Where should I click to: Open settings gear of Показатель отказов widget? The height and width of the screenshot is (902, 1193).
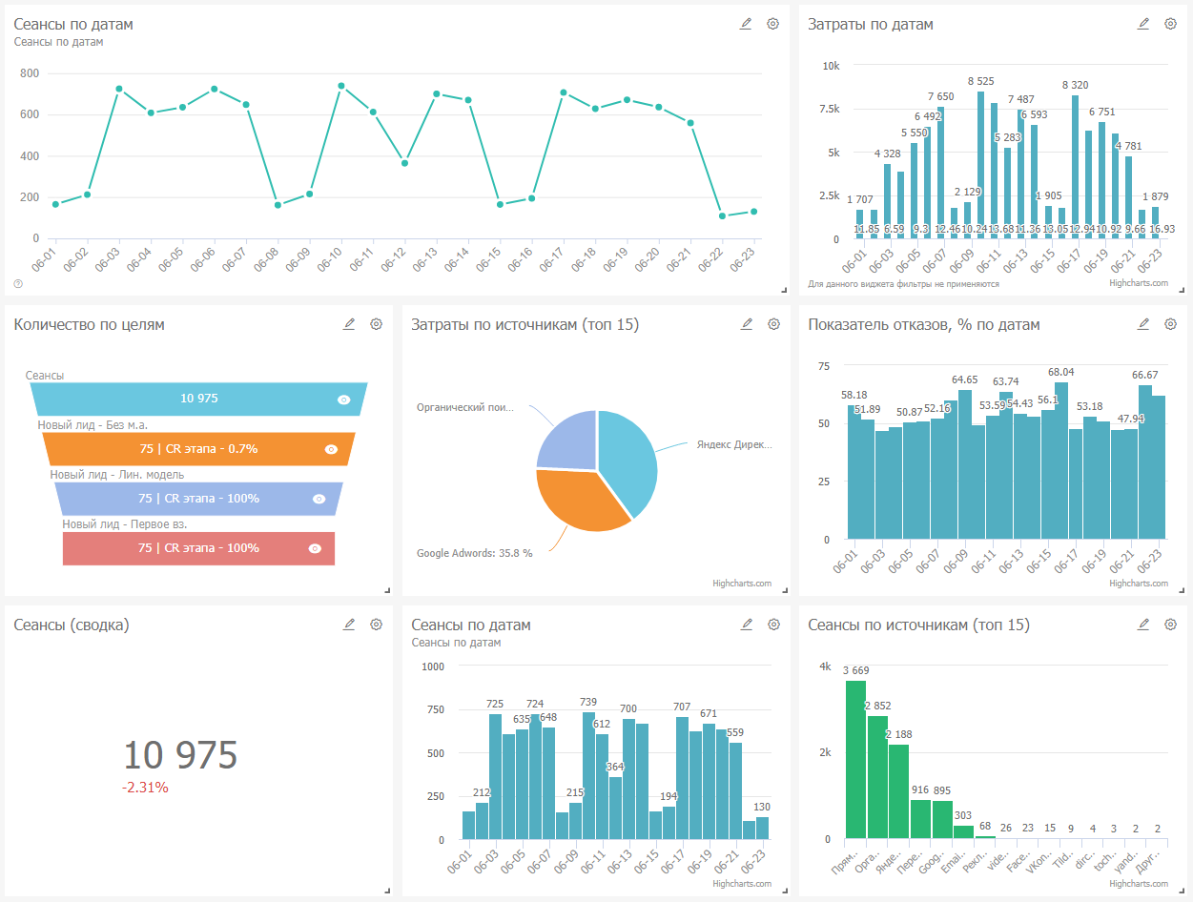(1170, 324)
